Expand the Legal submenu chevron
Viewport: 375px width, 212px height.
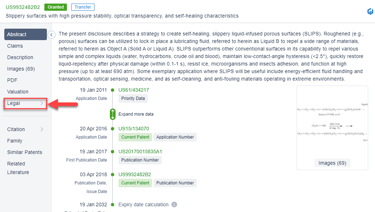coord(42,103)
